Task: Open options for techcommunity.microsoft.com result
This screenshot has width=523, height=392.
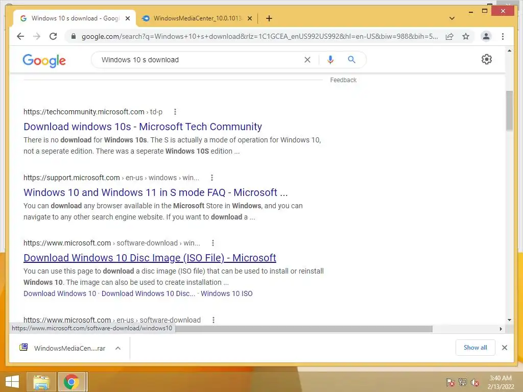Action: pyautogui.click(x=175, y=112)
